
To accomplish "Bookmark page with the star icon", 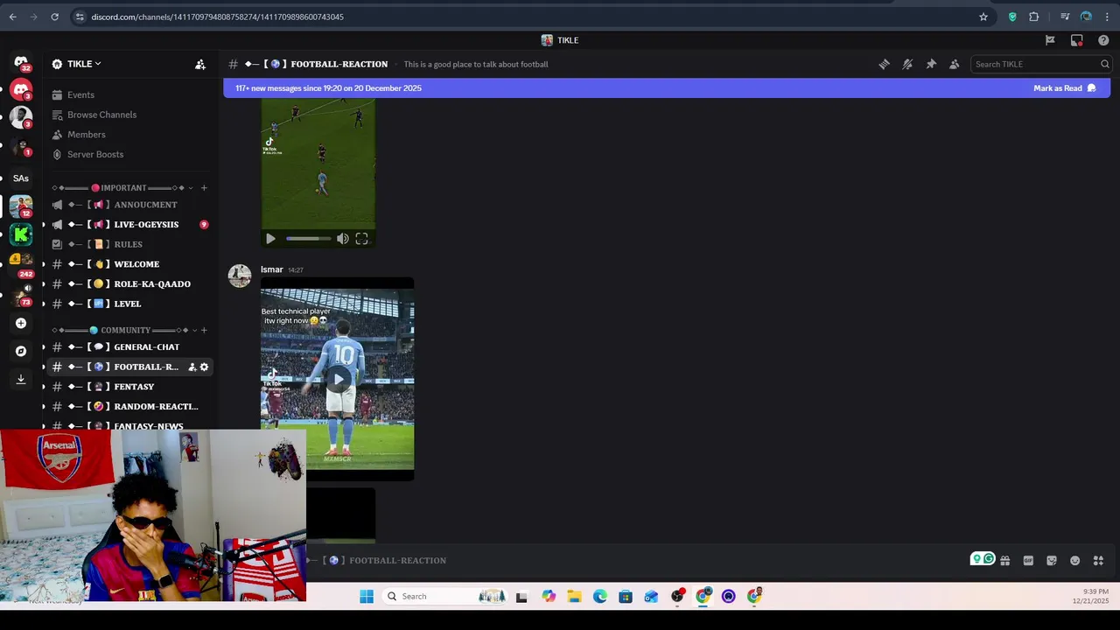I will (x=983, y=17).
